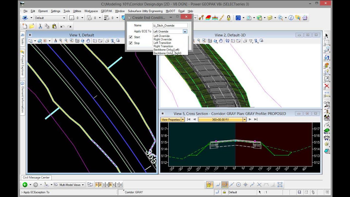The image size is (350, 197).
Task: Open the Project Explorer side tab
Action: (22, 63)
